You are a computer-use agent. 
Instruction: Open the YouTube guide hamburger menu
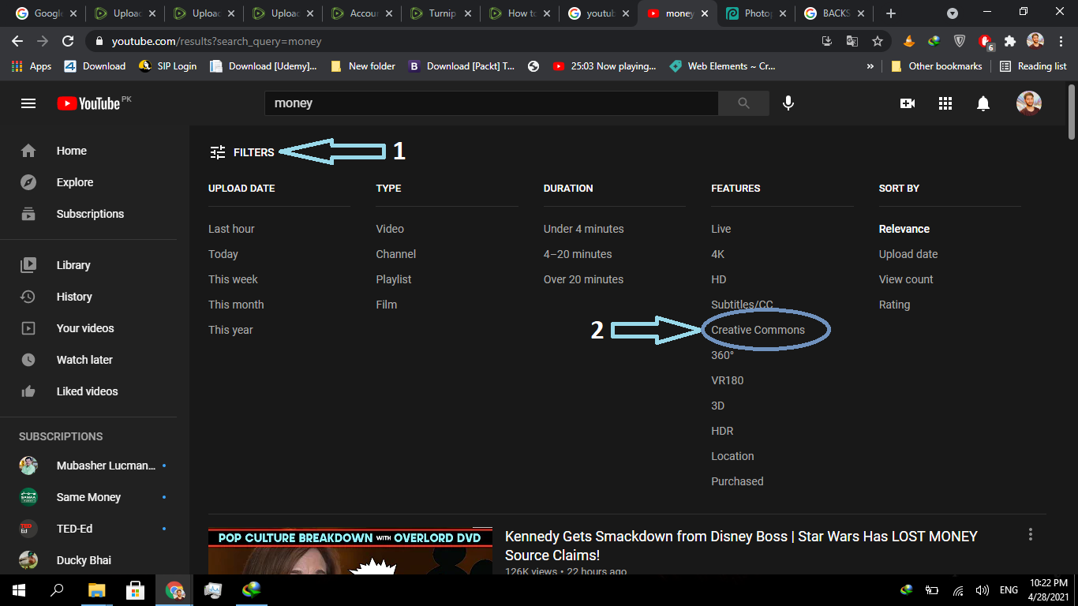coord(28,103)
